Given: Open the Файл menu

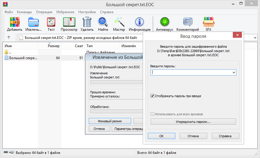Looking at the screenshot, I should pos(8,12).
